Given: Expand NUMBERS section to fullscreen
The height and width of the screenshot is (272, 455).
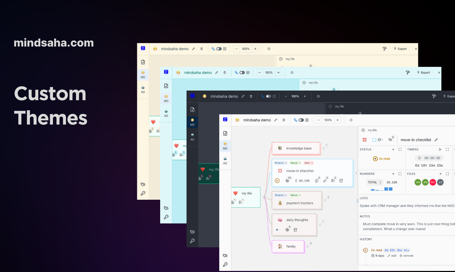Looking at the screenshot, I should [x=400, y=174].
